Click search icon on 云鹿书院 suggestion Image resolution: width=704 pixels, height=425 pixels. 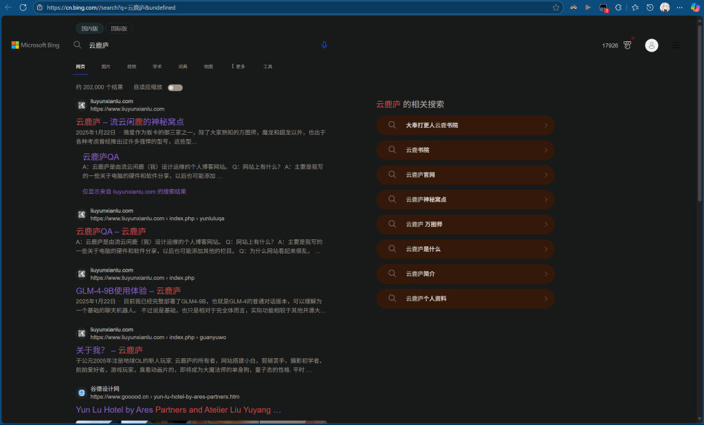pos(392,150)
